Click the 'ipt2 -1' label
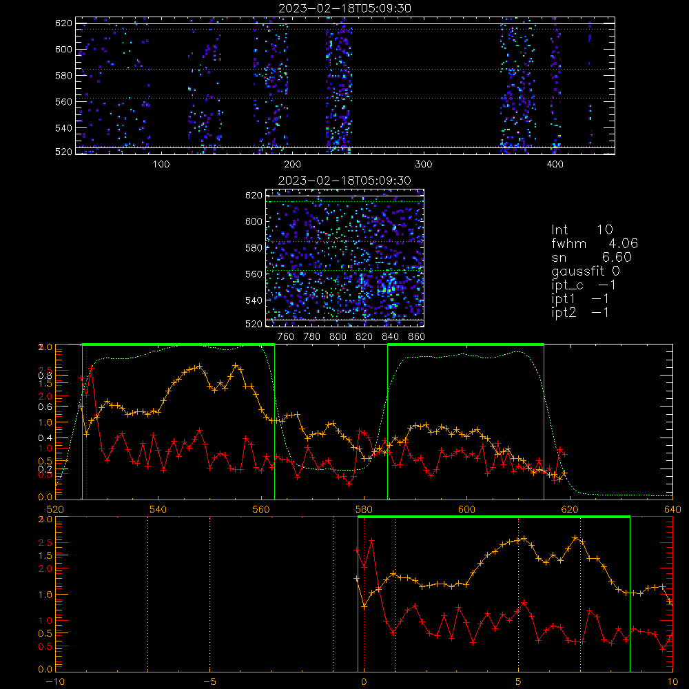This screenshot has width=689, height=689. (580, 312)
